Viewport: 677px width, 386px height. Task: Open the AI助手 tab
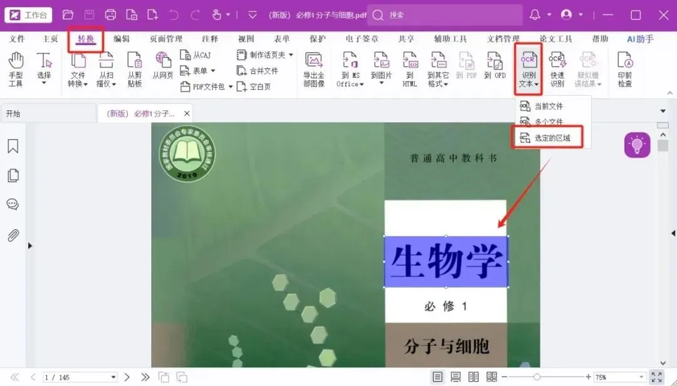pyautogui.click(x=640, y=39)
